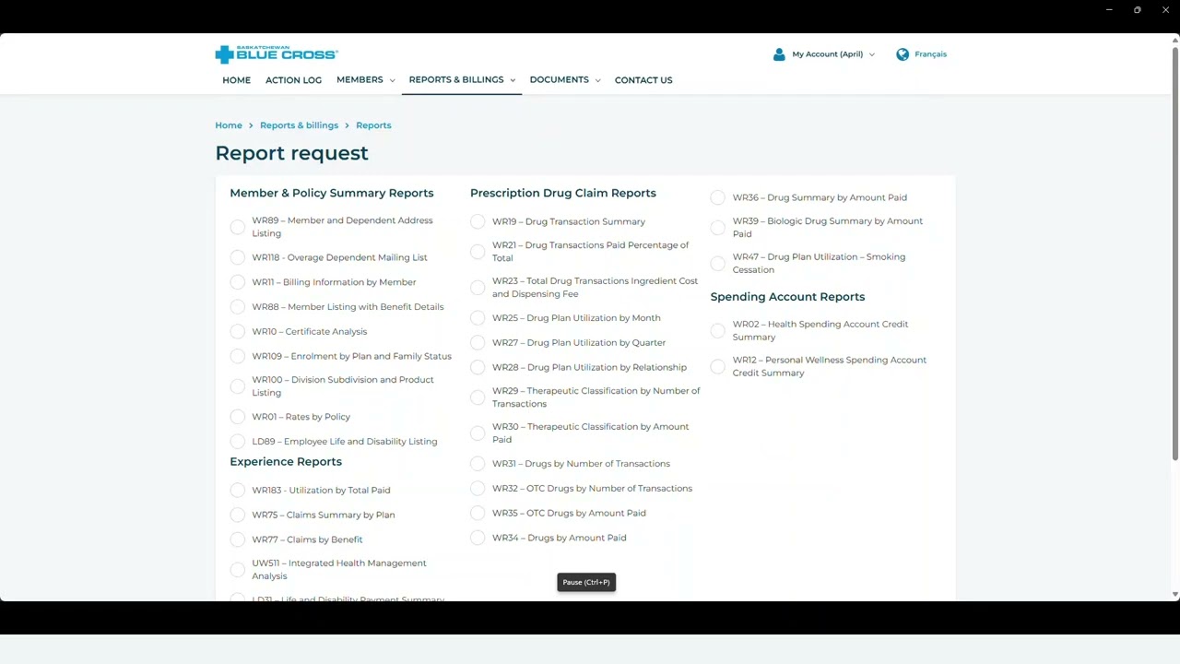Go to HOME in navigation bar

(x=236, y=80)
